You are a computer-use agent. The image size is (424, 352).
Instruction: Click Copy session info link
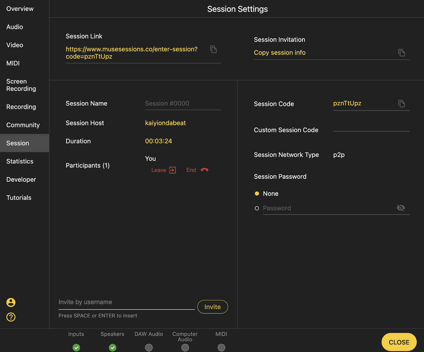click(x=280, y=53)
